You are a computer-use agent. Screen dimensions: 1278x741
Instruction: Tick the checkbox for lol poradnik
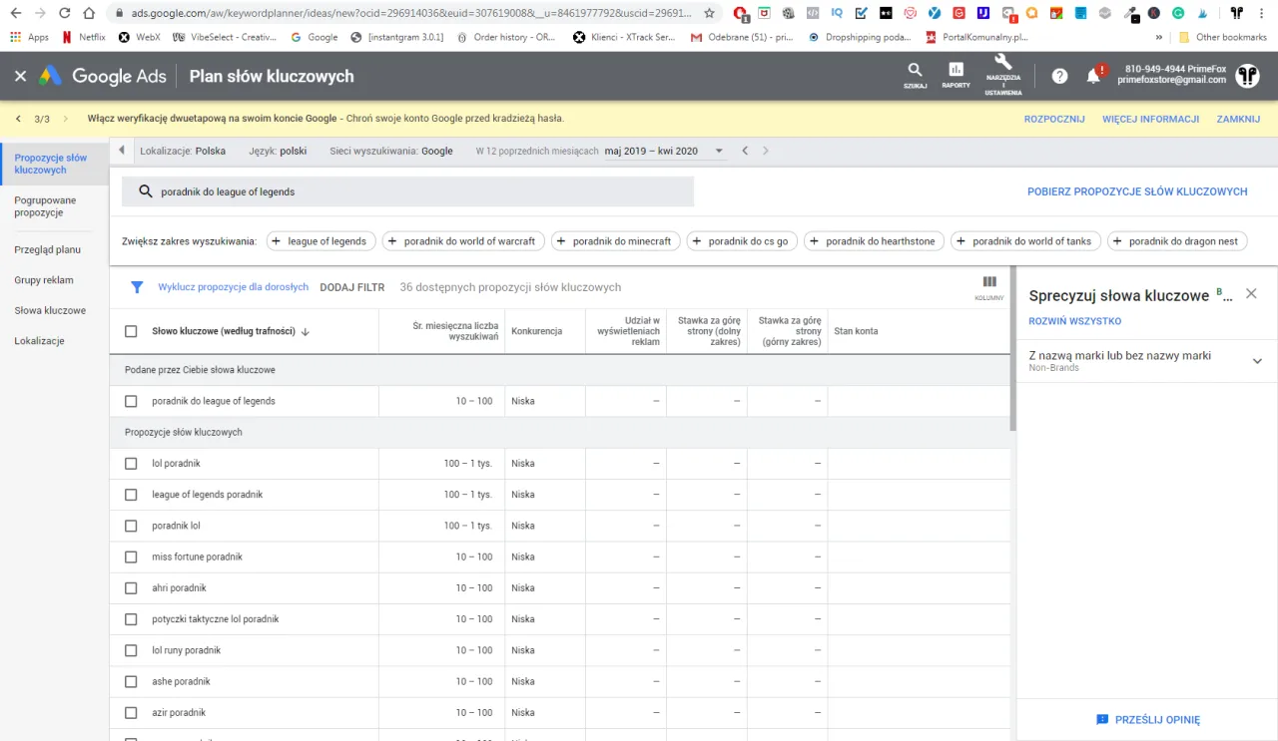click(131, 464)
